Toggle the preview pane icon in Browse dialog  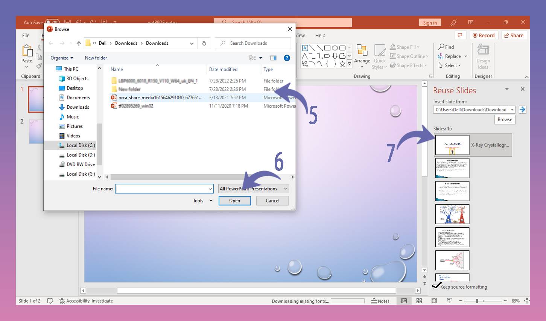(x=273, y=58)
